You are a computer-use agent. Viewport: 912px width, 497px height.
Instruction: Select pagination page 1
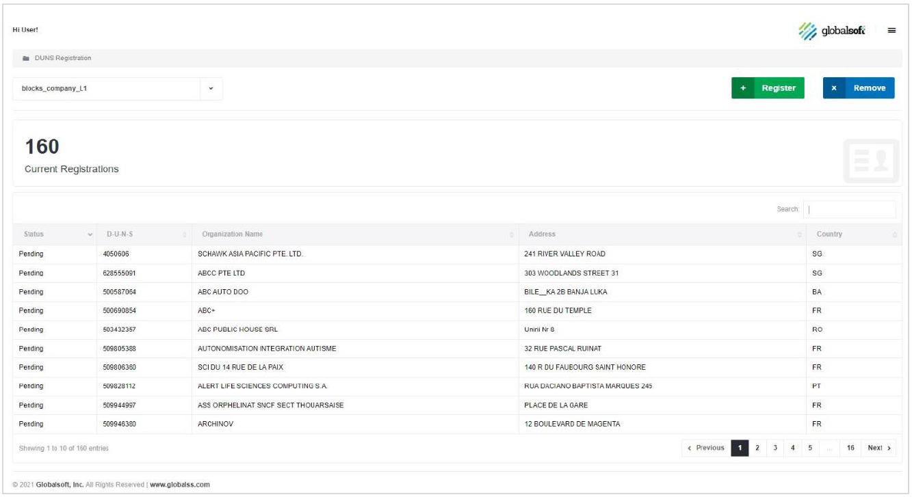pyautogui.click(x=740, y=448)
